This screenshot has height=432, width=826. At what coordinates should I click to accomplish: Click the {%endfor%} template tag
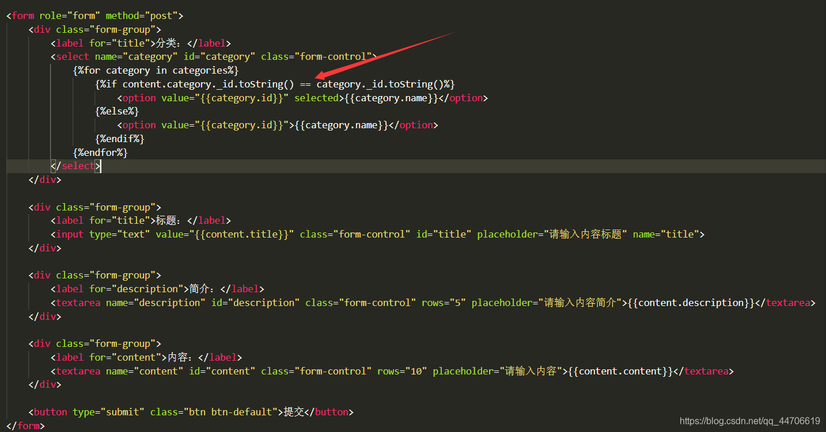[x=100, y=152]
